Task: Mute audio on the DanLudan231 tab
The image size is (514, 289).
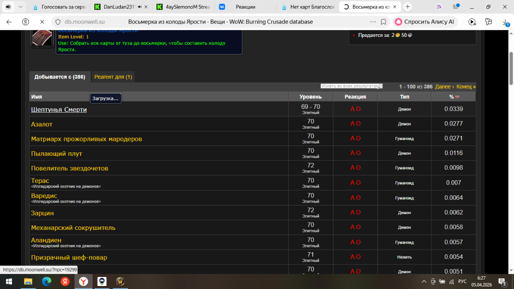Action: pos(140,7)
